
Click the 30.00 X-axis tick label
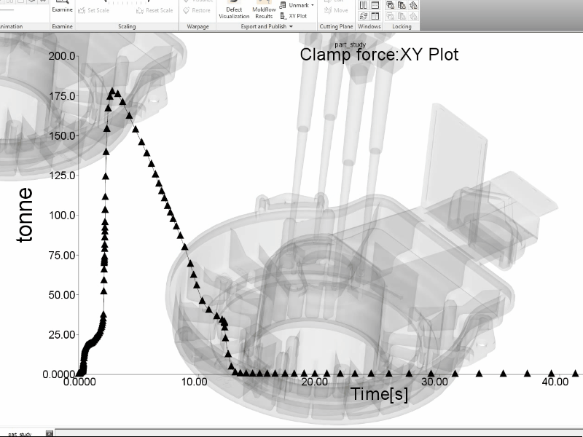(x=434, y=382)
